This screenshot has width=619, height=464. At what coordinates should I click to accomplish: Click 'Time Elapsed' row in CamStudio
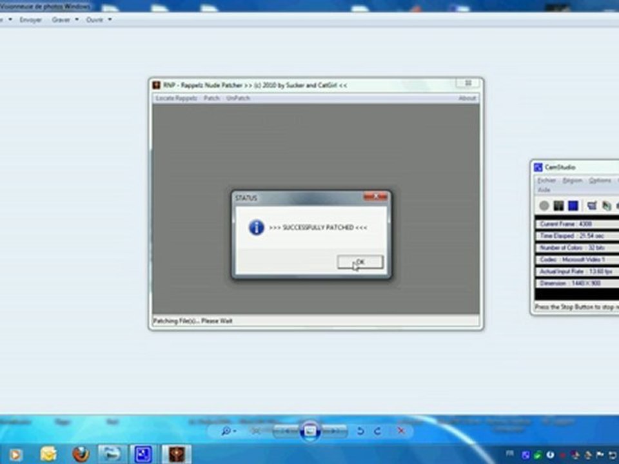577,236
